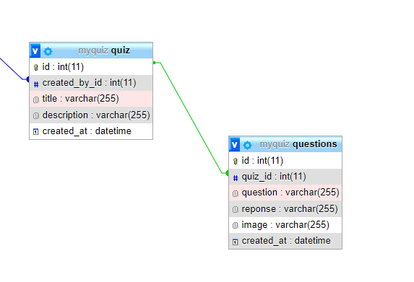Viewport: 414px width, 282px height.
Task: Select 'image : varchar(255)' row
Action: (x=285, y=225)
